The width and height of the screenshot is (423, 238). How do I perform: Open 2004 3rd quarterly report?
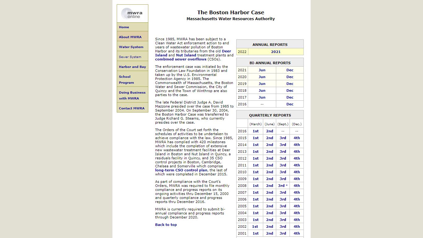(283, 213)
